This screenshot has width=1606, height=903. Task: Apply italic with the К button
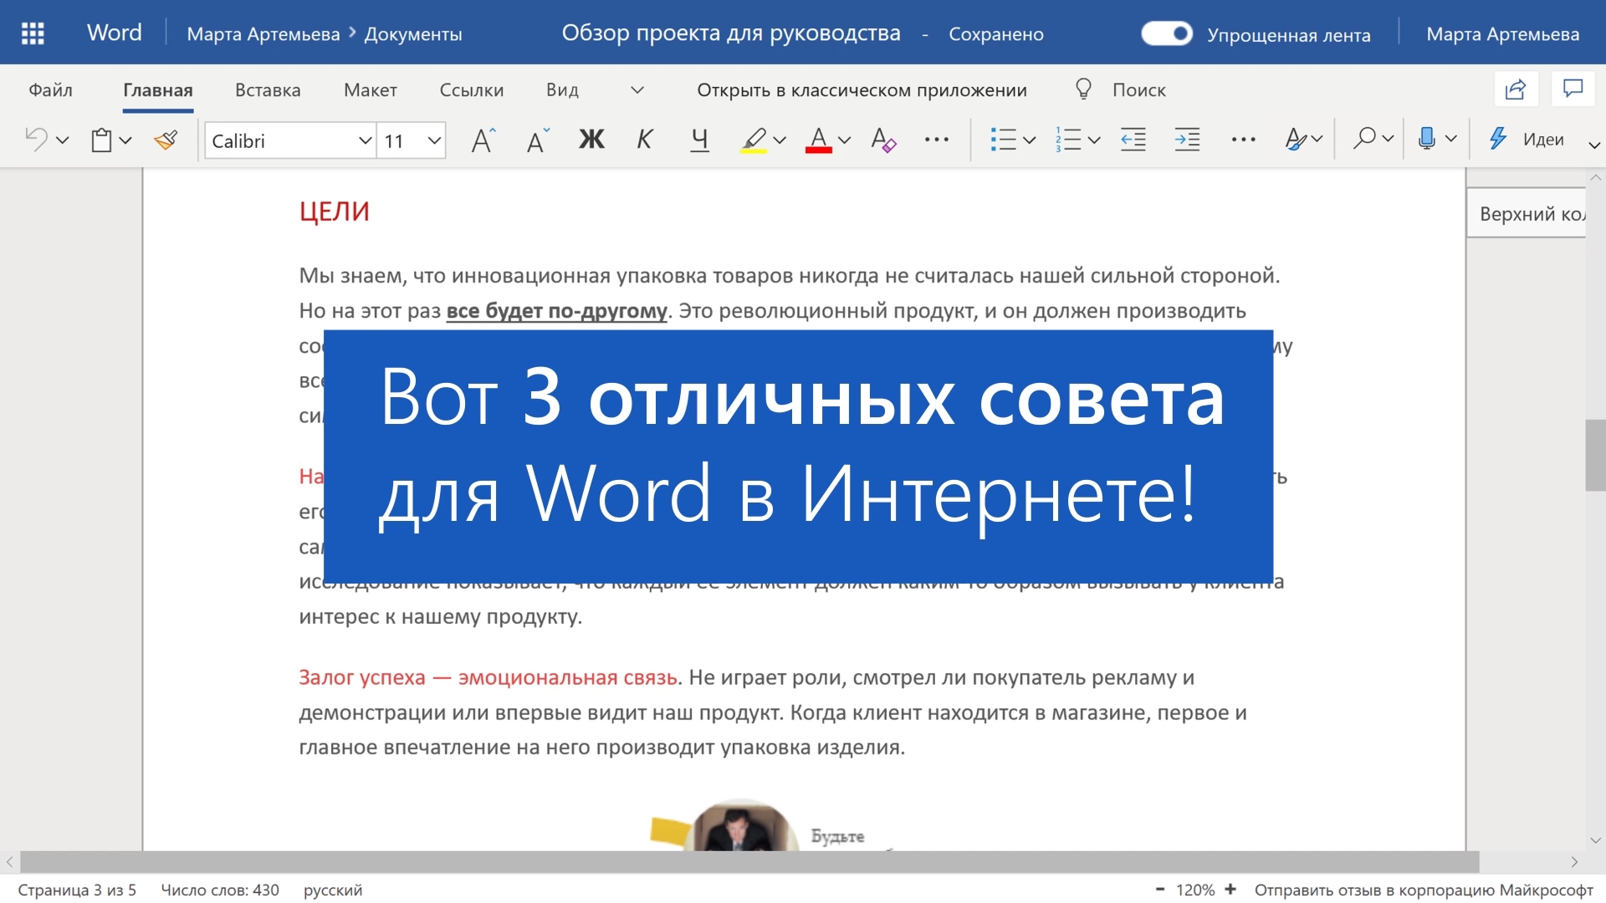click(x=644, y=139)
